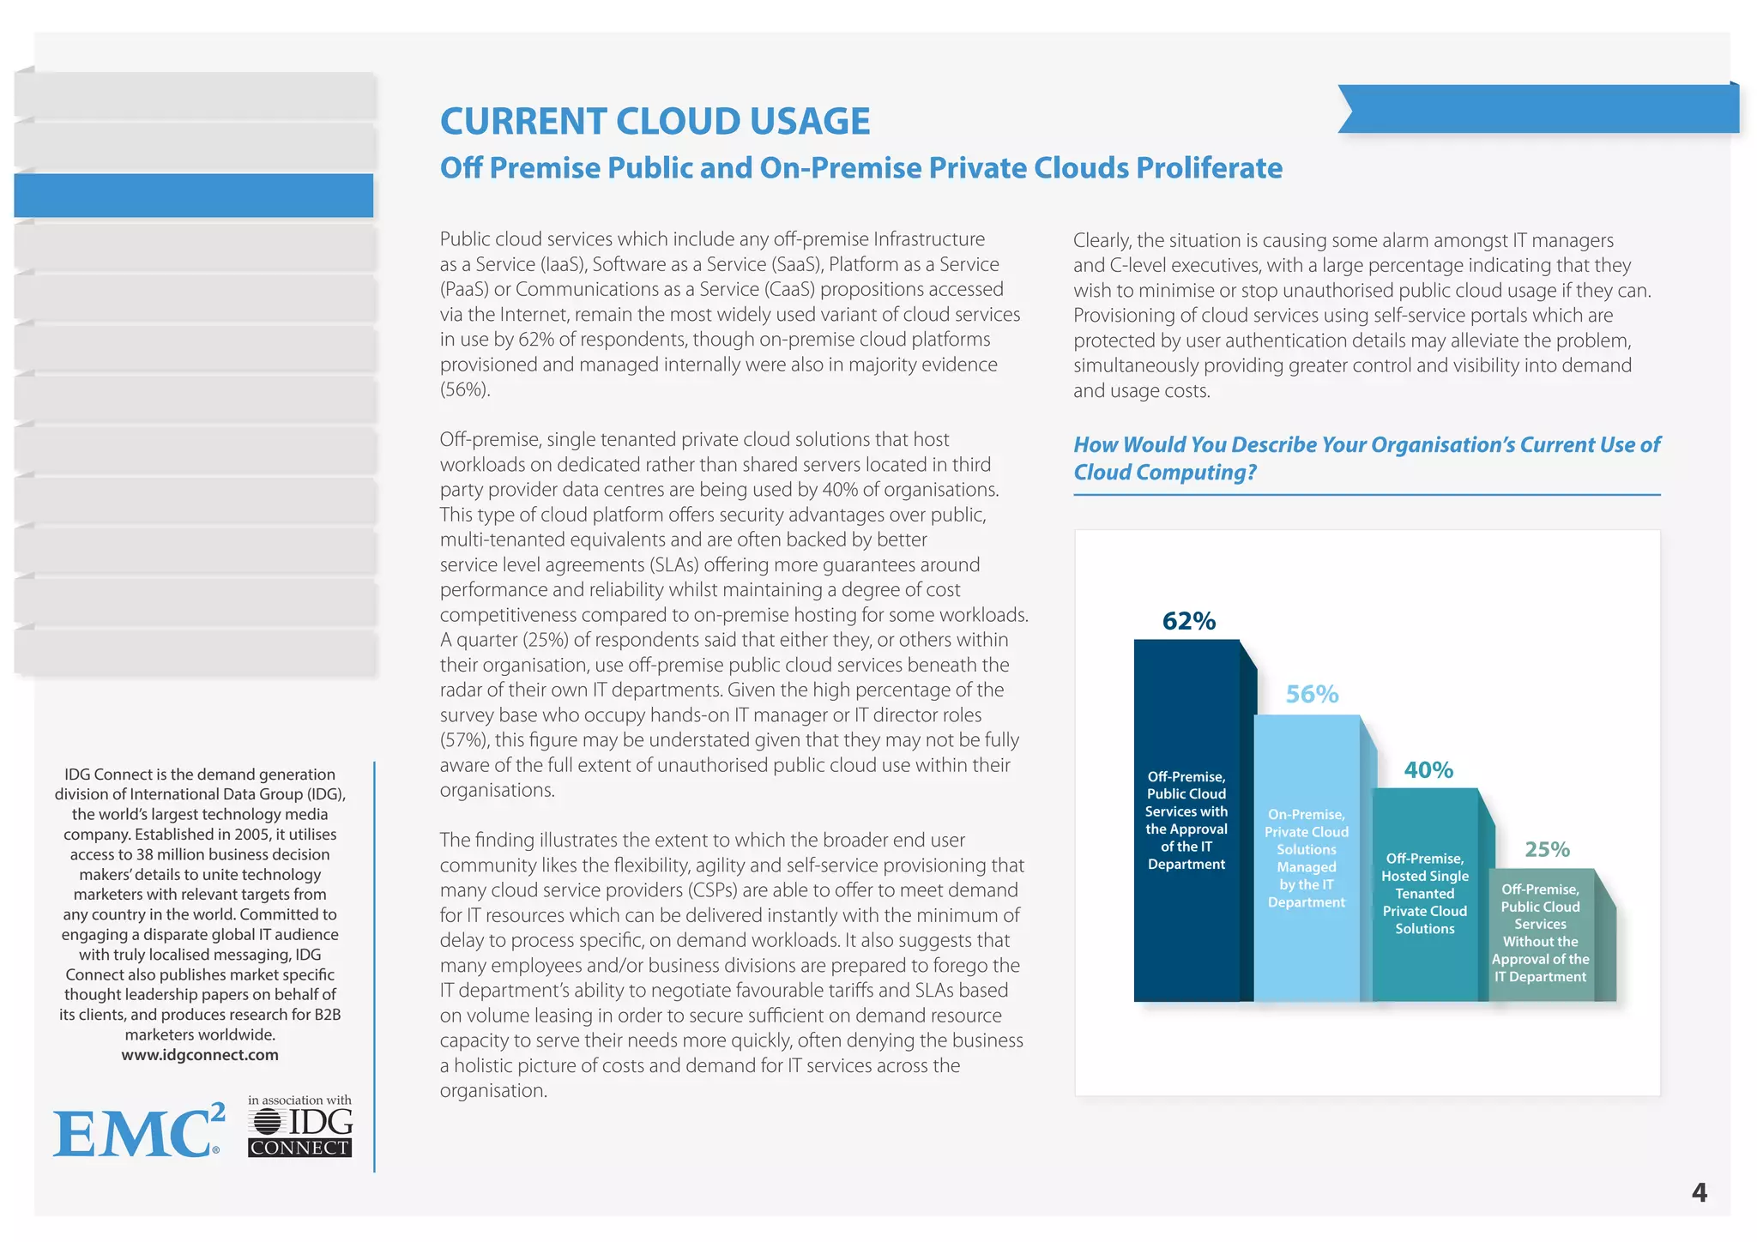
Task: Select the topmost grey sidebar tab
Action: tap(194, 95)
